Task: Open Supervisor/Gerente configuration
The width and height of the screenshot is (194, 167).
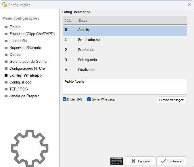Action: (25, 48)
